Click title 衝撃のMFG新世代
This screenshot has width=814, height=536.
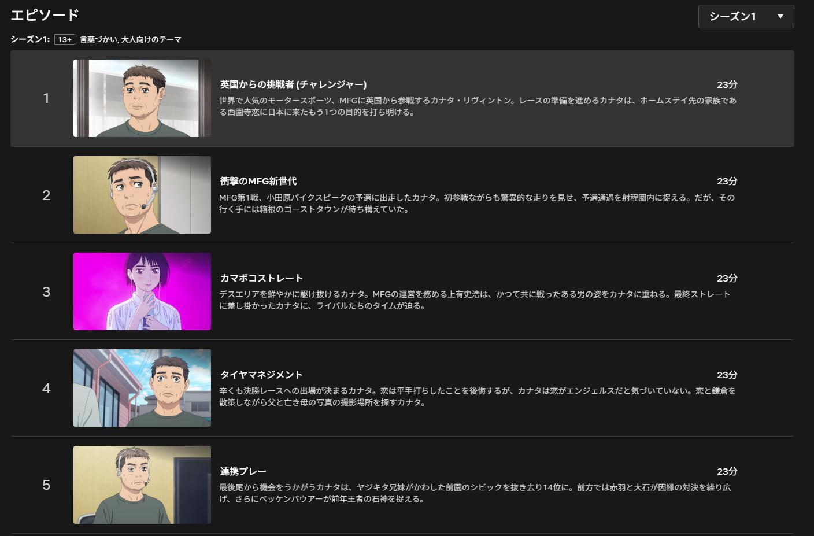(x=258, y=181)
